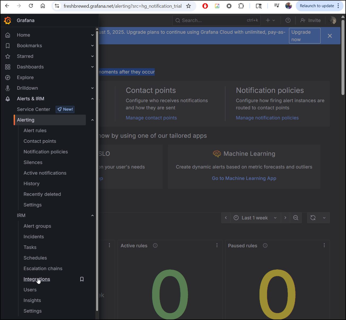346x320 pixels.
Task: Click the info icon beside Active rules
Action: click(x=155, y=245)
